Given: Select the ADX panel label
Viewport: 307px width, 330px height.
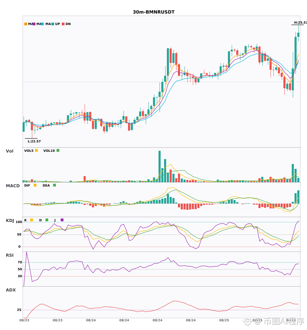Looking at the screenshot, I should (11, 290).
